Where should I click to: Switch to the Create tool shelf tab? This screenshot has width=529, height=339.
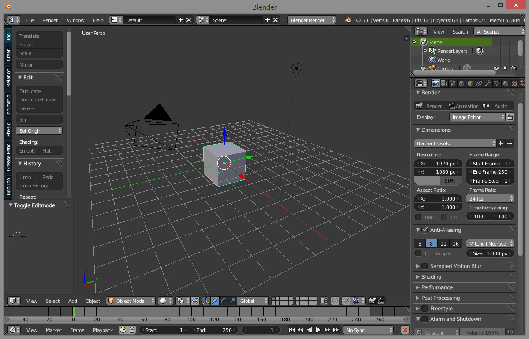pos(8,55)
